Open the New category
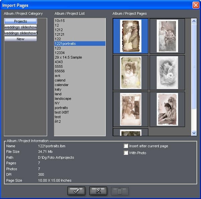The width and height of the screenshot is (201, 199). pos(20,39)
